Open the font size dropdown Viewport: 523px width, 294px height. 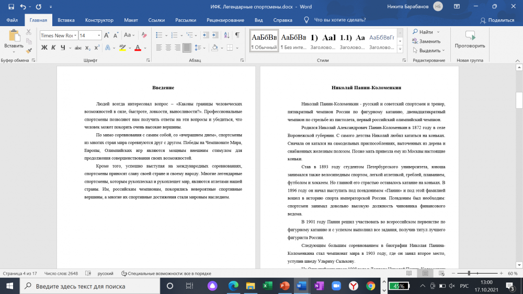click(x=99, y=36)
